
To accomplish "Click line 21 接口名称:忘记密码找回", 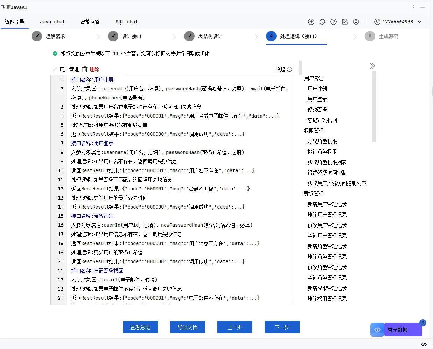I will (97, 271).
